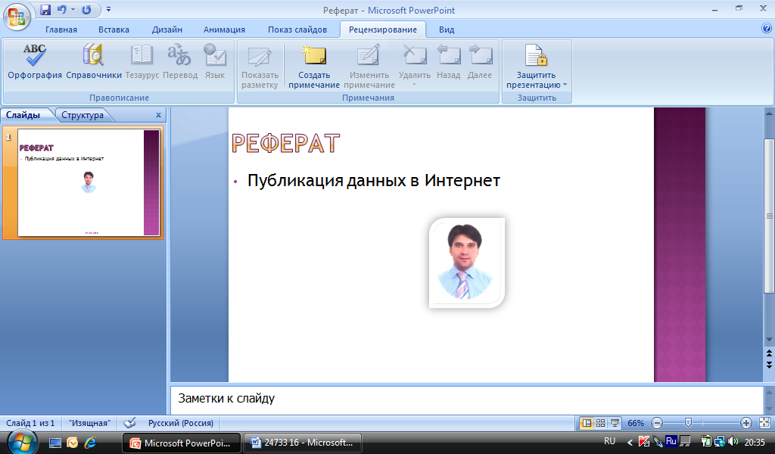
Task: Click the РЕФЕРАТ title on the slide
Action: [285, 143]
